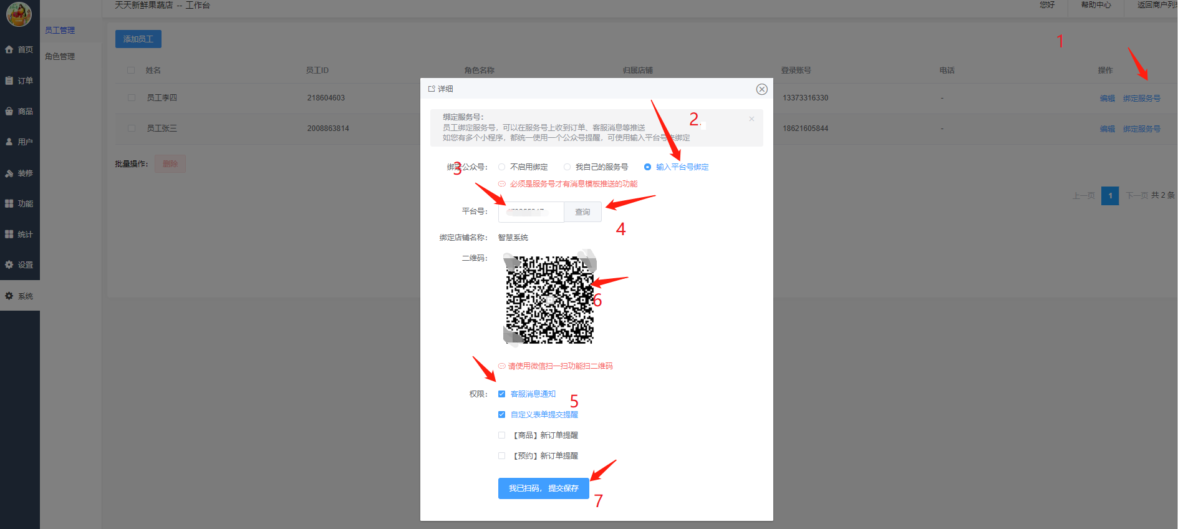Click employee ID 2008863814 cell
Image resolution: width=1178 pixels, height=529 pixels.
click(x=328, y=129)
